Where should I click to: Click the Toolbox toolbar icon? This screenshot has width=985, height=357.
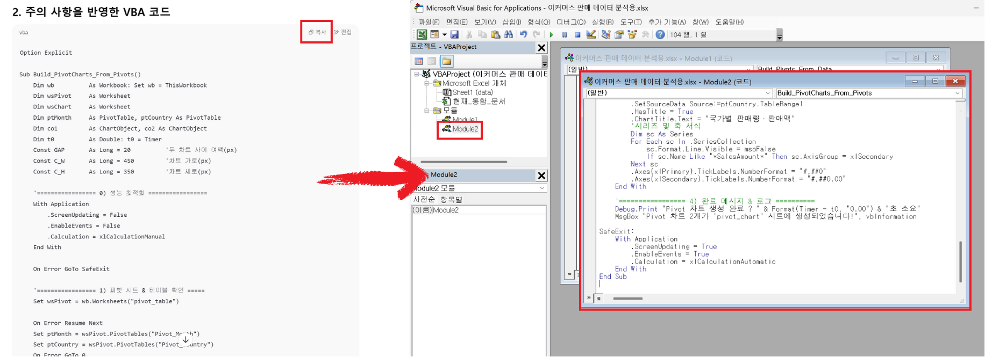[645, 34]
